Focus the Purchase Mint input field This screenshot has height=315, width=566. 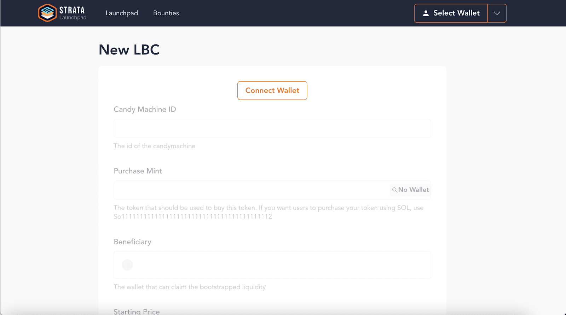251,190
